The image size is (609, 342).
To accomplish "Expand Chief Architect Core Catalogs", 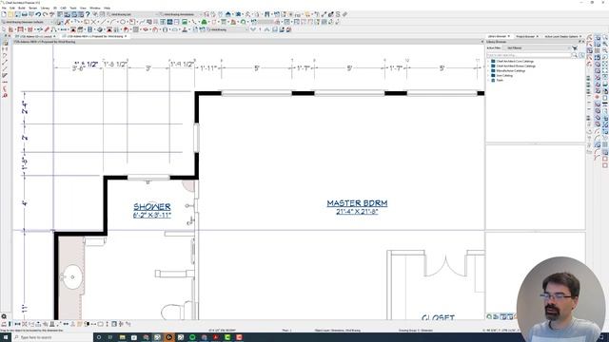I will (x=488, y=61).
